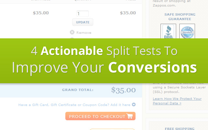
Task: Click the green split tests headline banner
Action: pyautogui.click(x=104, y=60)
